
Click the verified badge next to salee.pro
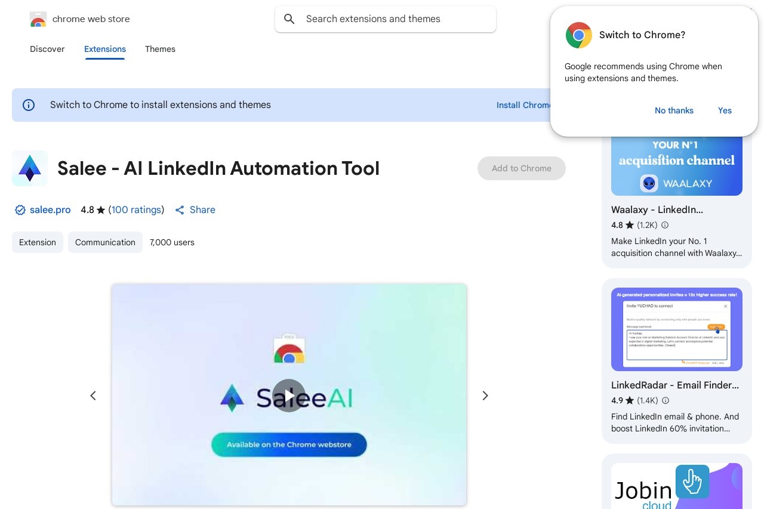pos(20,210)
